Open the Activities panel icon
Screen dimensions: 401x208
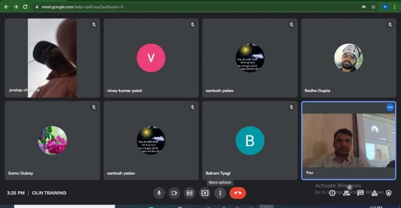[x=375, y=193]
